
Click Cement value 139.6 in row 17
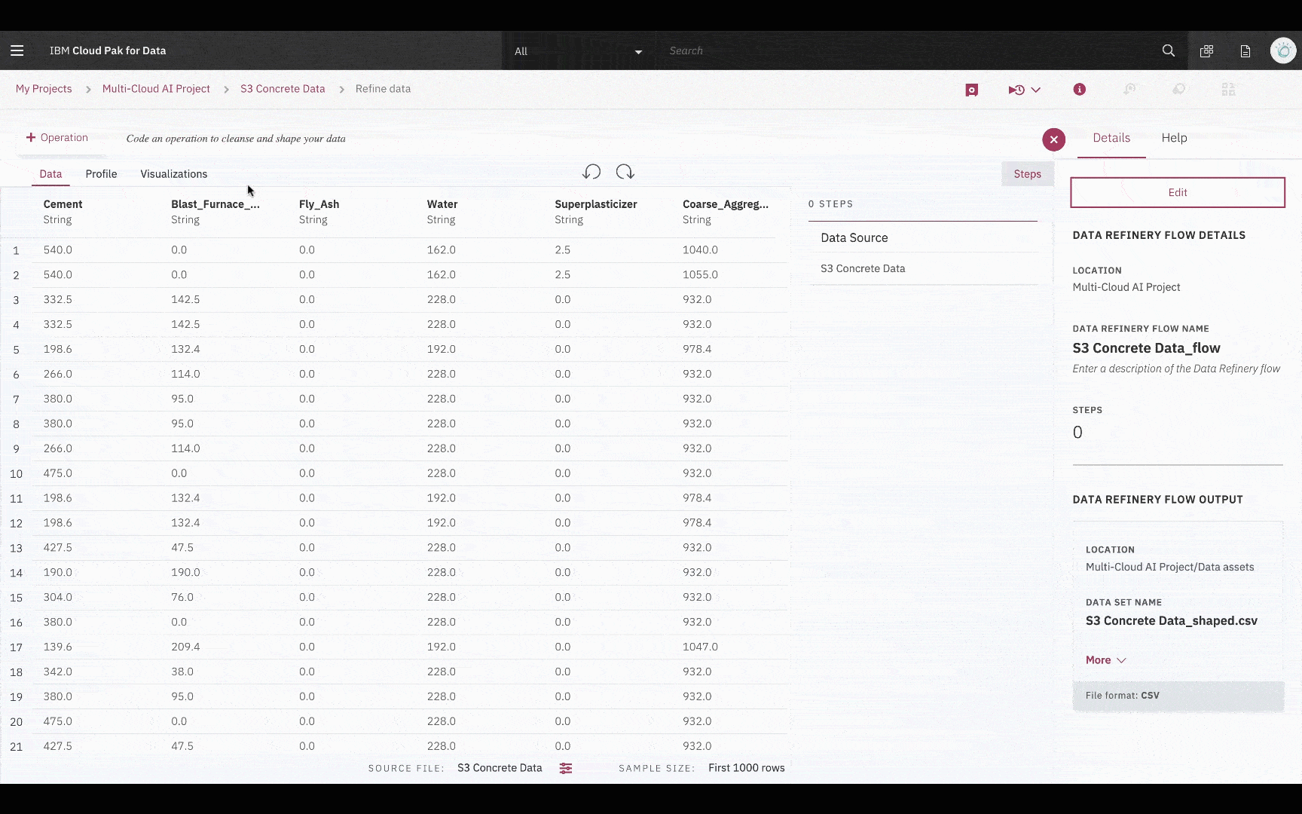[x=58, y=647]
